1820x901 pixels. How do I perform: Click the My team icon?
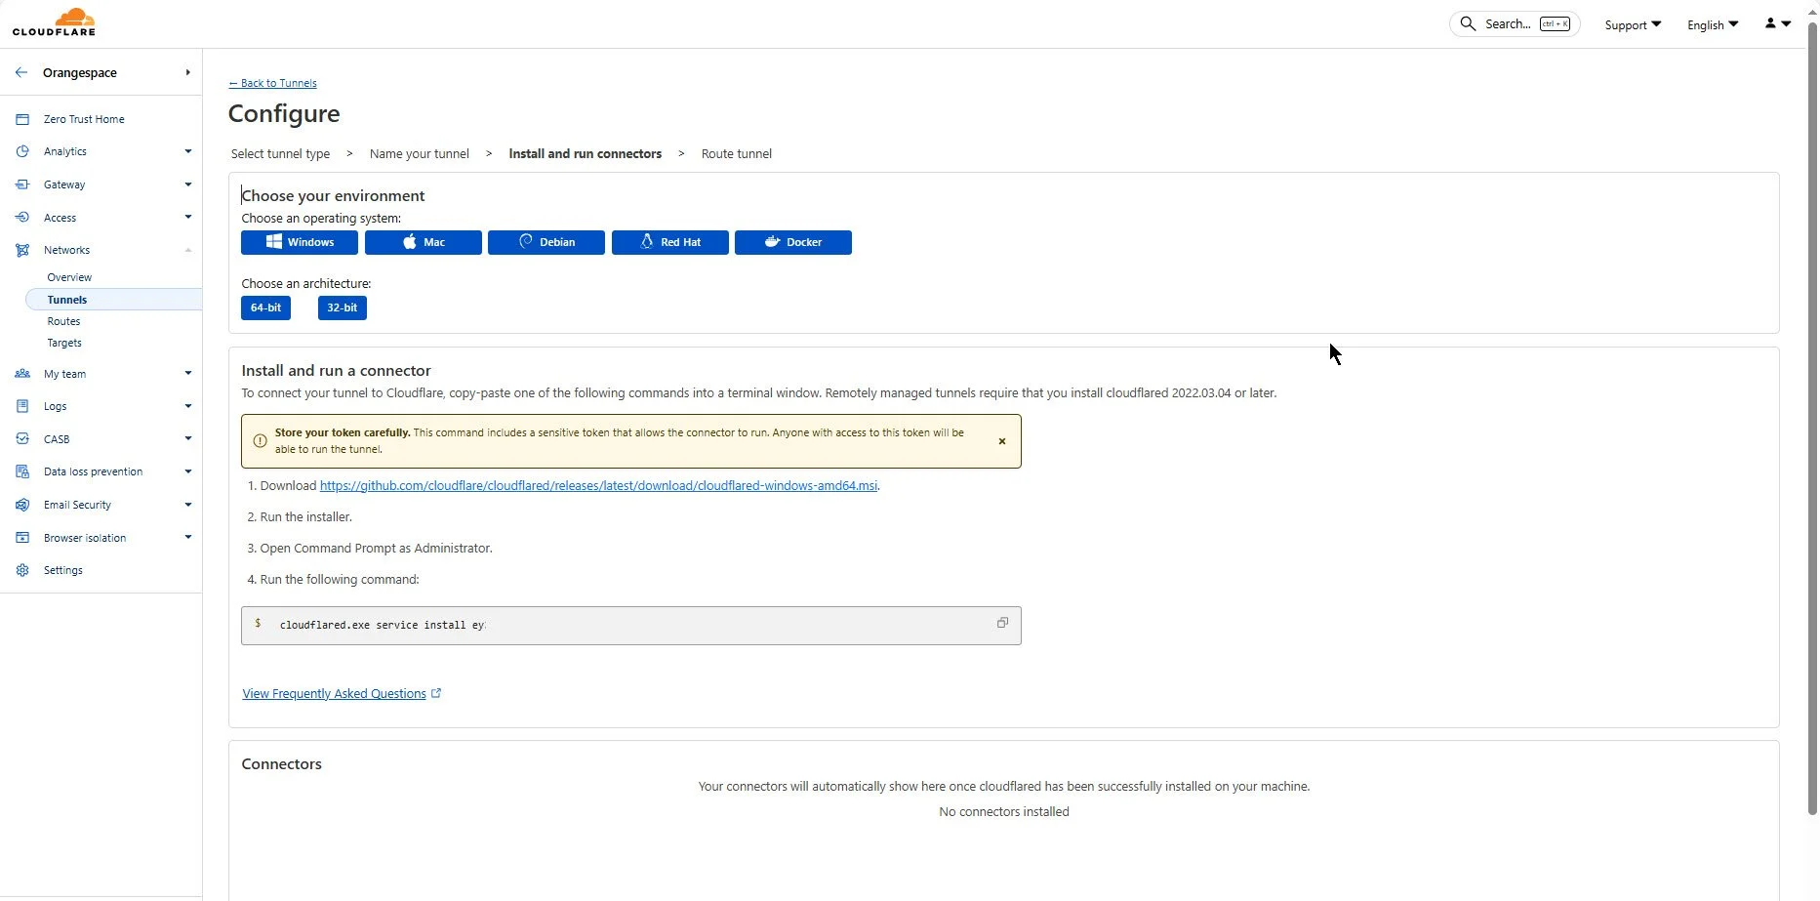(22, 374)
